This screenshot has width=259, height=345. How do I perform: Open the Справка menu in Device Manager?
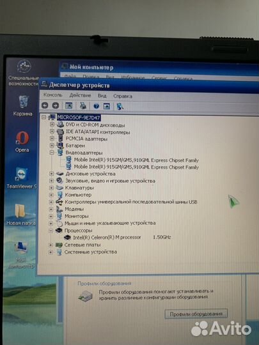[123, 96]
